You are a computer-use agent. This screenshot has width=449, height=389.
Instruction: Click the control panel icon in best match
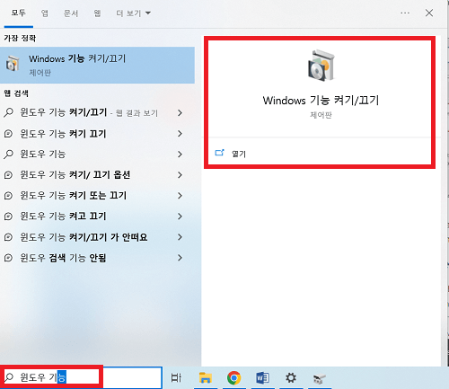[x=13, y=64]
